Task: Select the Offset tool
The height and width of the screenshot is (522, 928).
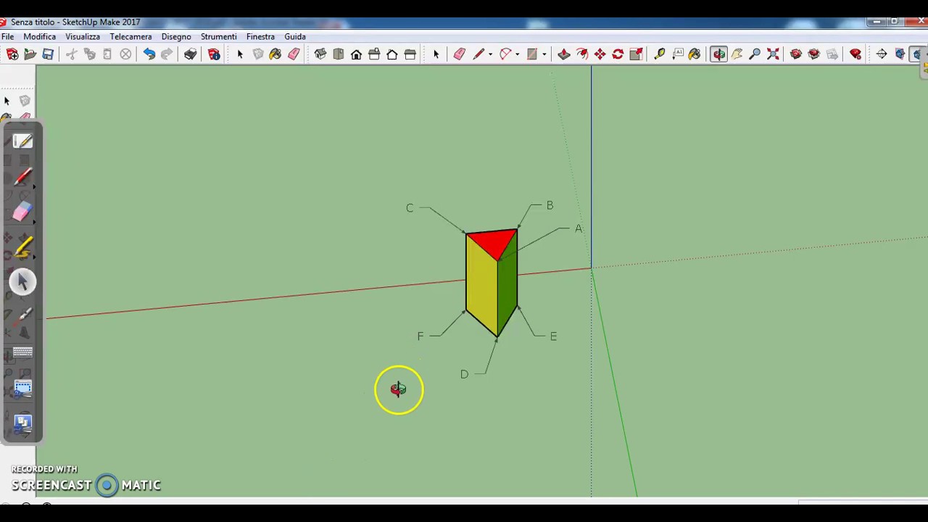Action: click(582, 54)
